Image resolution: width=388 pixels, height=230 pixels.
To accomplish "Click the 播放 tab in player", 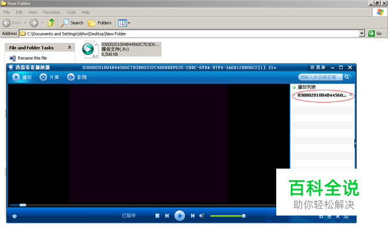I will coord(22,77).
